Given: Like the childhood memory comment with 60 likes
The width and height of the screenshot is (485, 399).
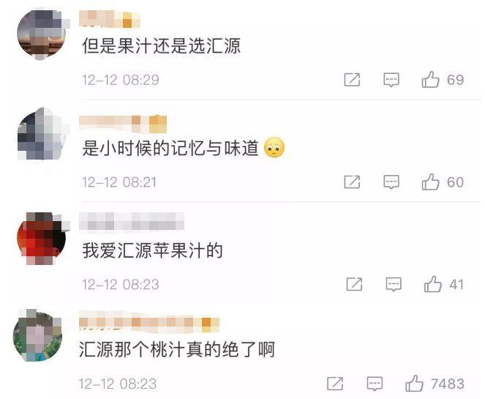Looking at the screenshot, I should pos(430,182).
